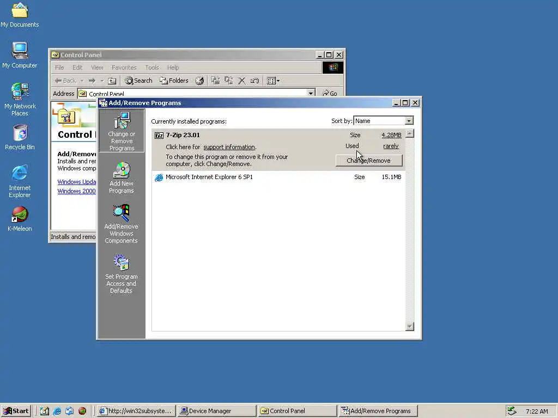Open the Start menu
Screen dimensions: 558x418
[x=16, y=411]
